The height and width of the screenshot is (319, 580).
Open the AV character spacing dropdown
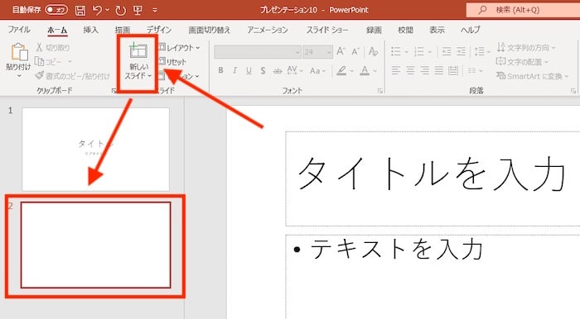pos(295,70)
